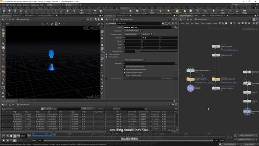The width and height of the screenshot is (259, 146).
Task: Click the Gamepad Camera shelf tool
Action: coord(244,12)
